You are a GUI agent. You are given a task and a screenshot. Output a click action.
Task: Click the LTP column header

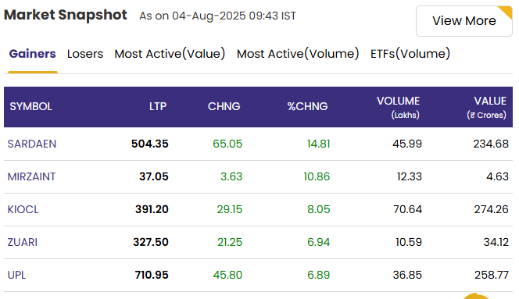point(158,106)
